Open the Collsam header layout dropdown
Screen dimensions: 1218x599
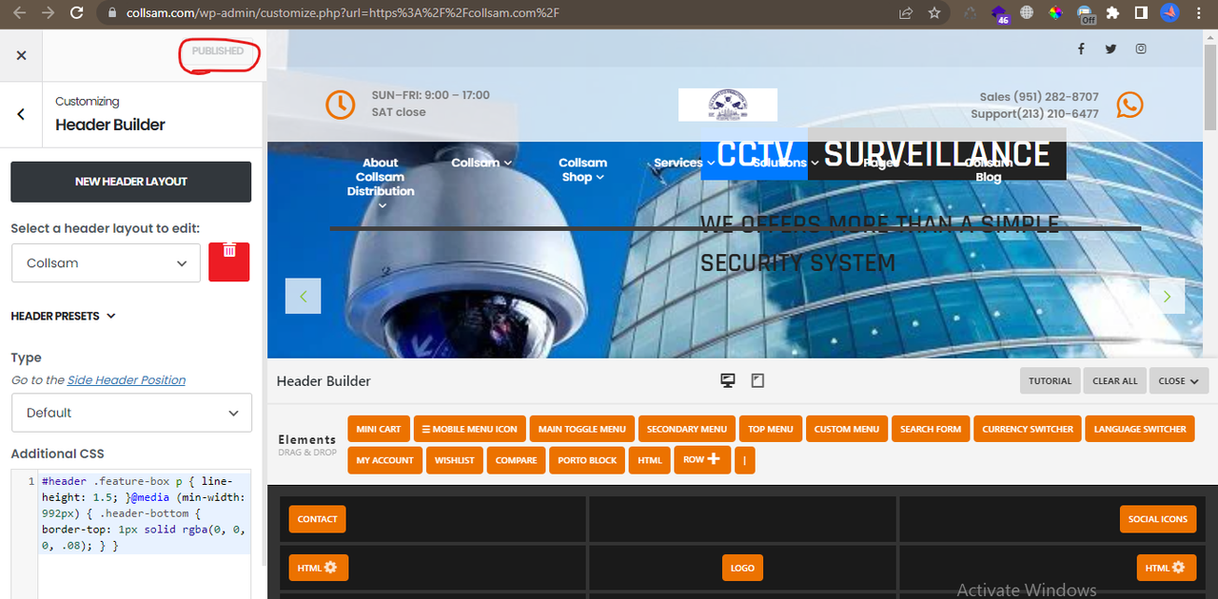click(107, 262)
